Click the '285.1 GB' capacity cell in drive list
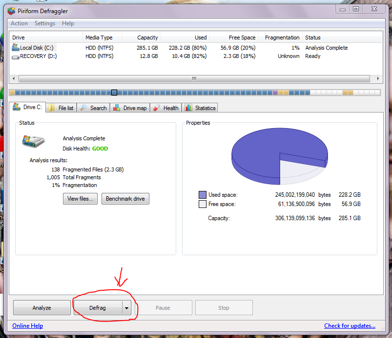The width and height of the screenshot is (392, 338). [x=147, y=48]
